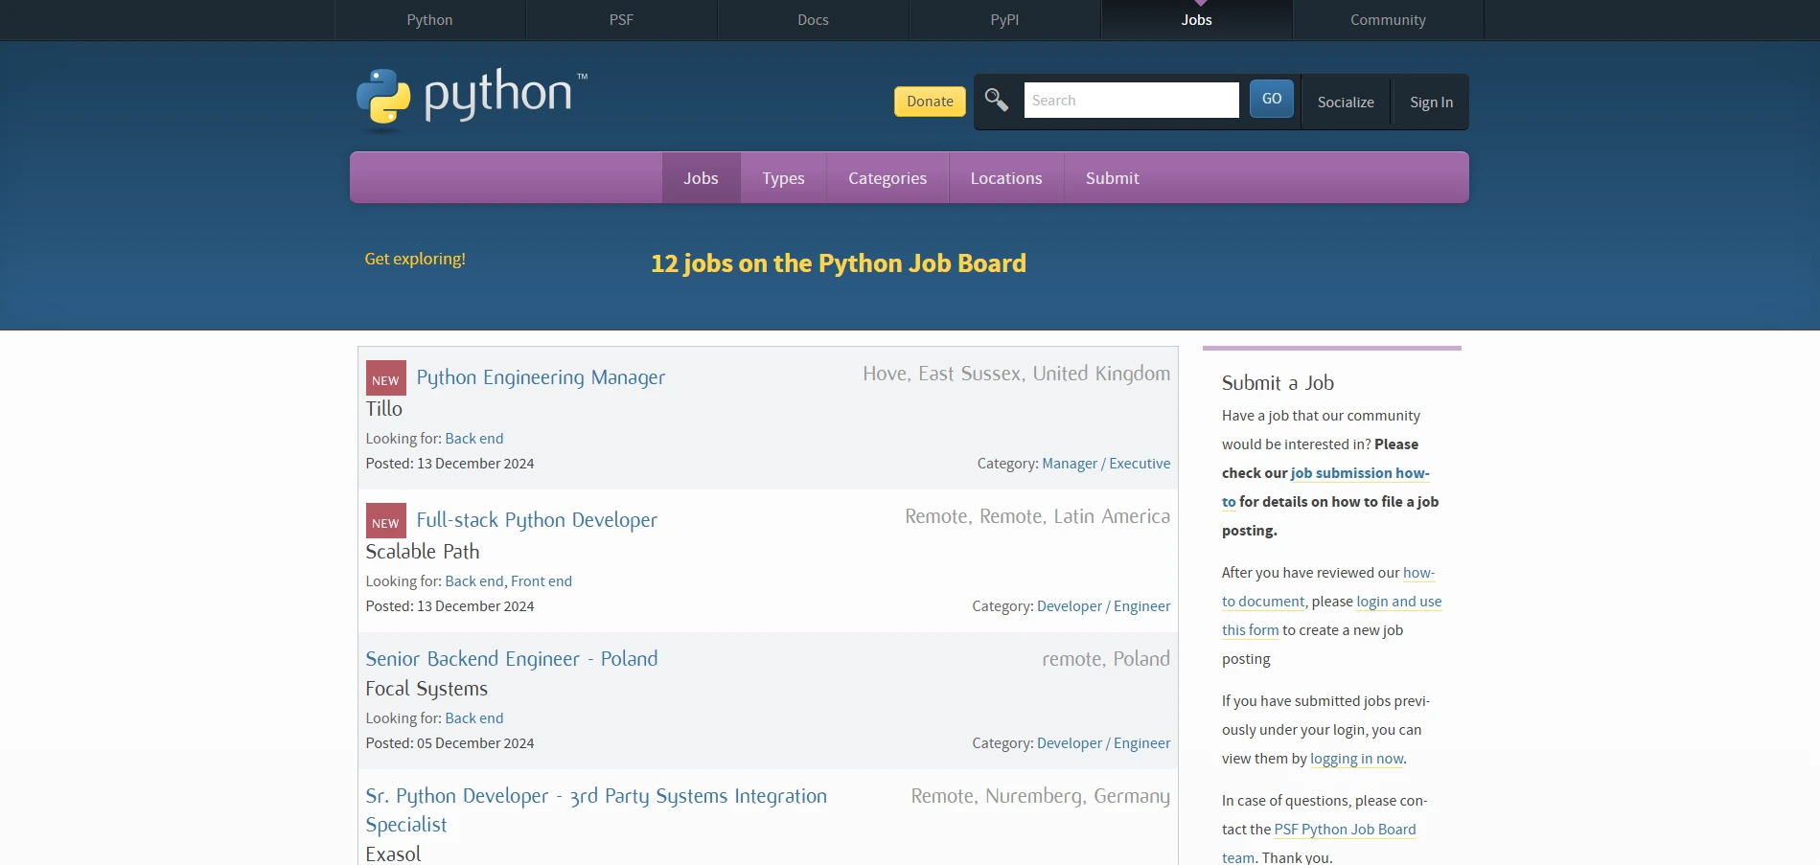1820x865 pixels.
Task: Open Python Engineering Manager job listing
Action: pyautogui.click(x=541, y=377)
